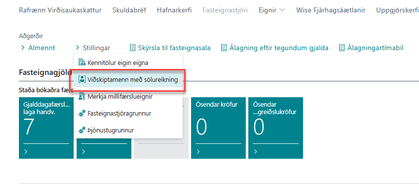
Task: Click the Þjónustugrunnur gears icon
Action: [82, 130]
